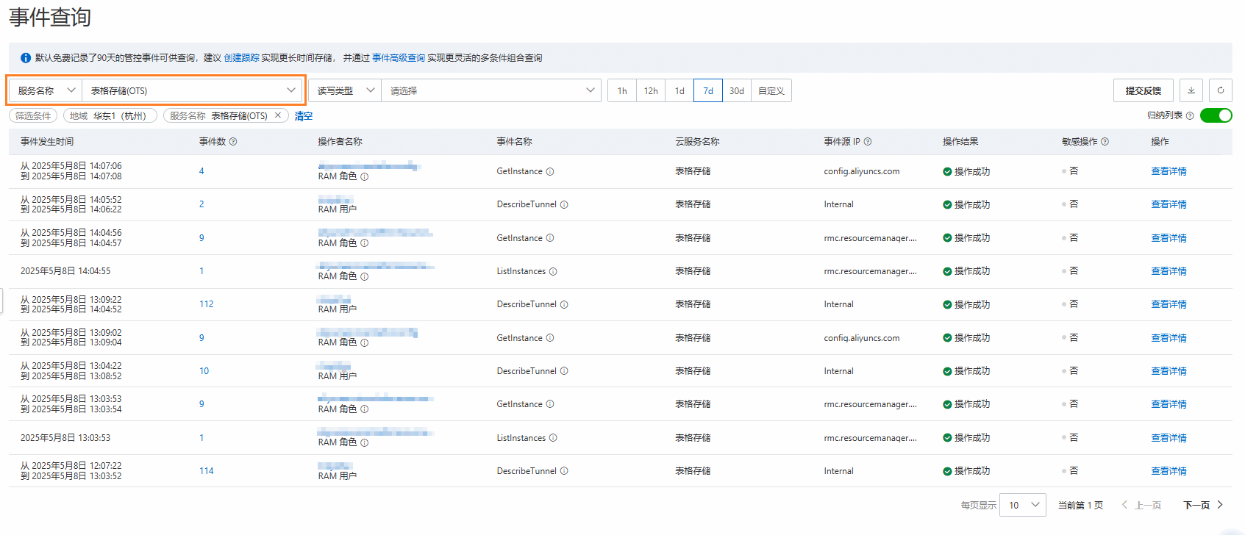Screen dimensions: 1245x535
Task: Open the 服务名称 filter type dropdown
Action: pos(46,90)
